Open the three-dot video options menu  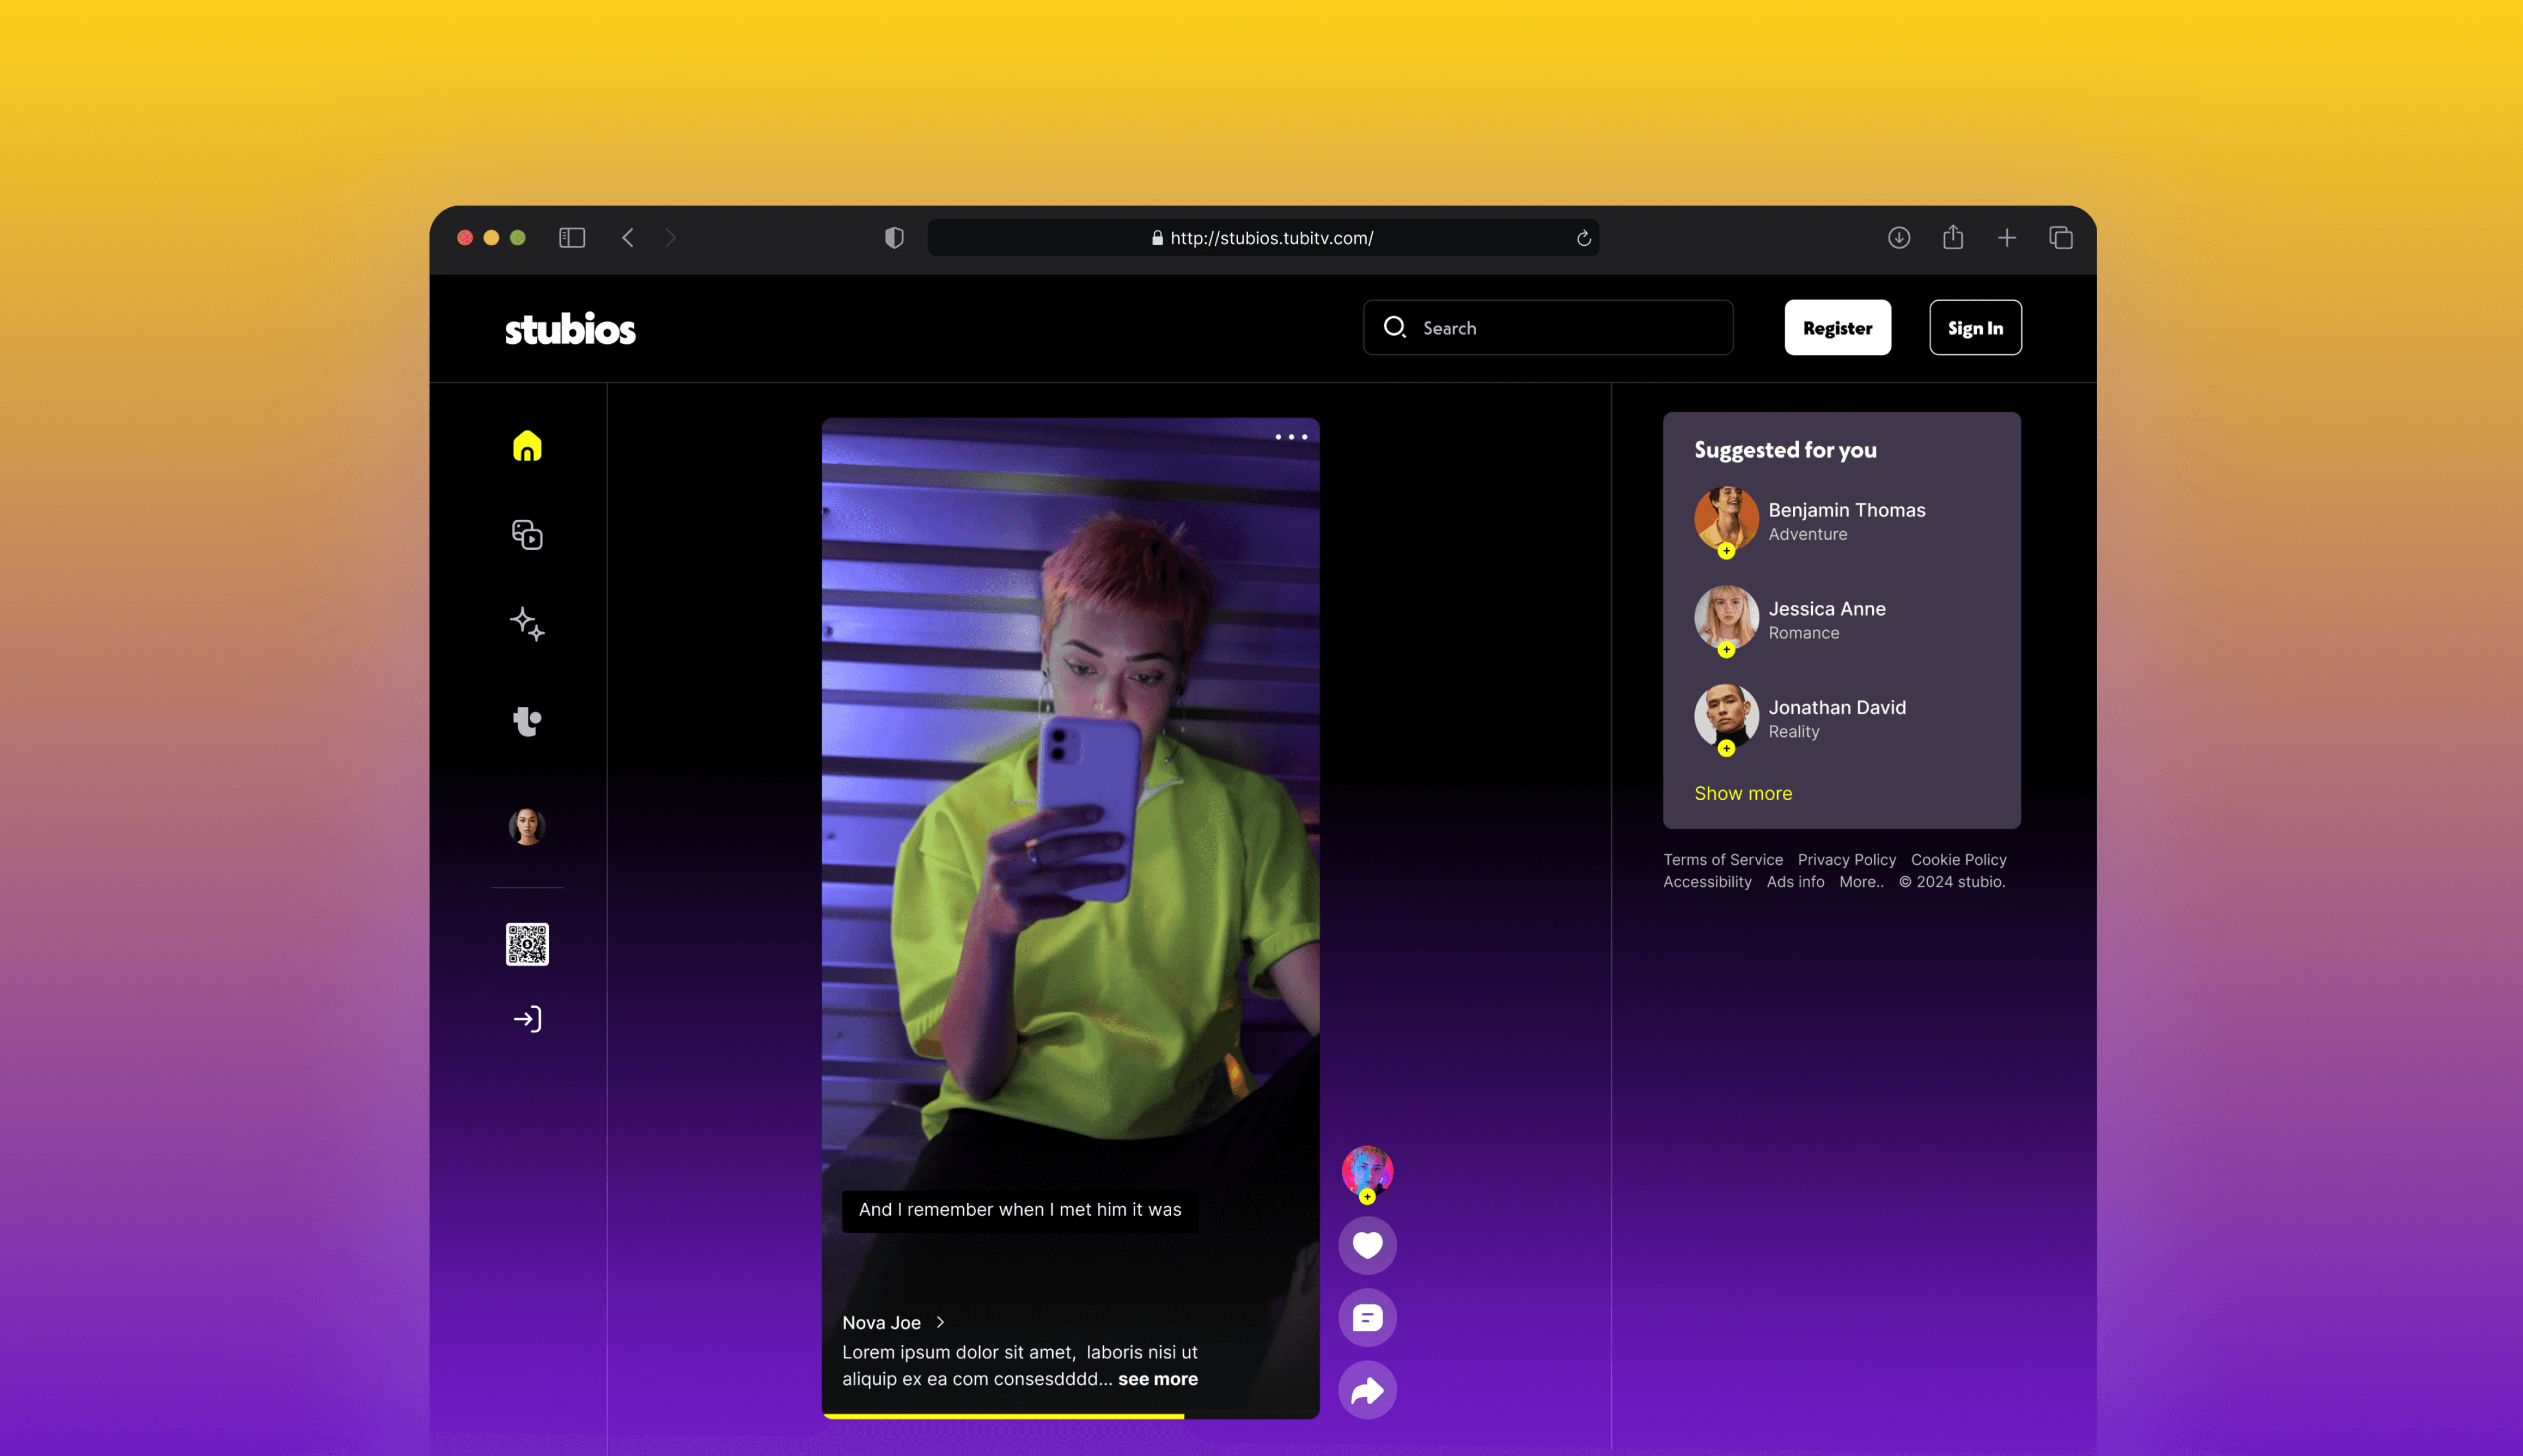[1291, 437]
